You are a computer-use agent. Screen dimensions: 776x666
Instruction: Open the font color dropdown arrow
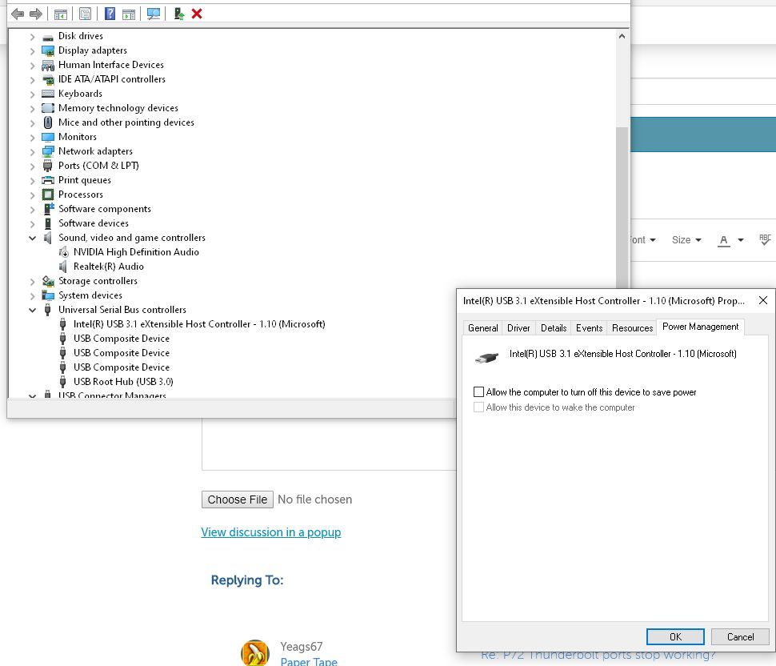(740, 240)
